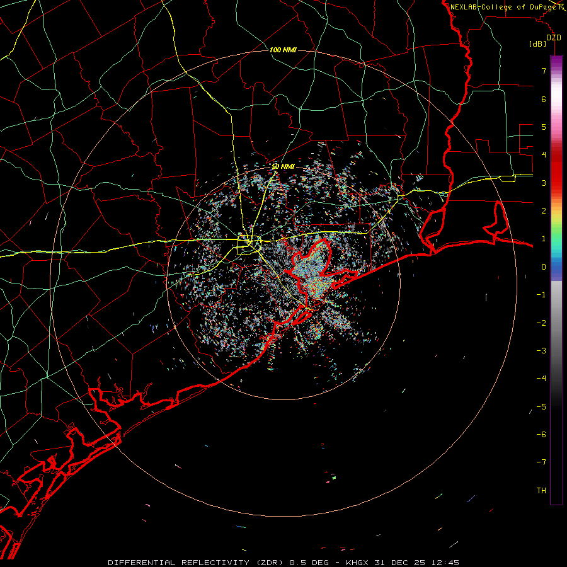Click the 3 value on the dB scale
Image resolution: width=567 pixels, height=567 pixels.
pyautogui.click(x=544, y=183)
